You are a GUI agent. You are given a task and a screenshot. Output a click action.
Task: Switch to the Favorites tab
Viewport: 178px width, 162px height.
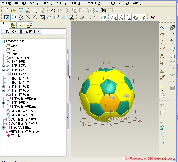[21, 25]
